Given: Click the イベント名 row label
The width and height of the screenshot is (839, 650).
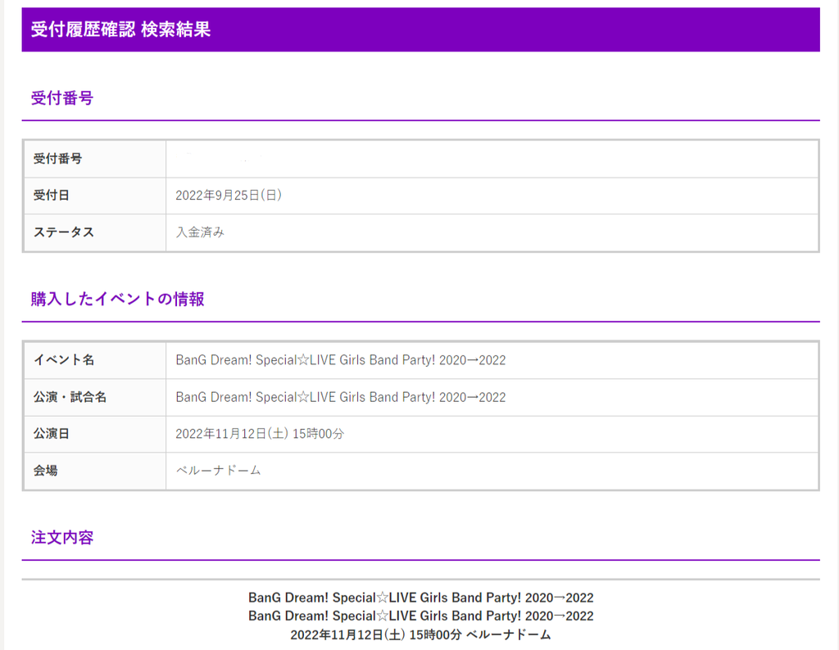Looking at the screenshot, I should pos(64,360).
